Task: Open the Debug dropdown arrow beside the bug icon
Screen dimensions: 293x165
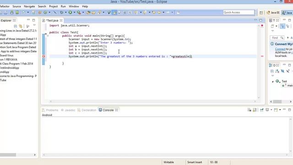Action: 65,12
